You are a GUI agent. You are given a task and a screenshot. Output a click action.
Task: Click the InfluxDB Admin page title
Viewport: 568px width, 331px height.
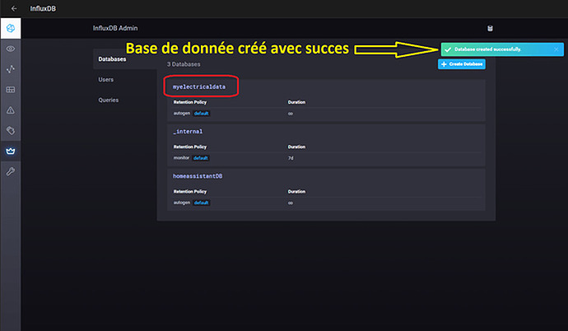[x=115, y=28]
